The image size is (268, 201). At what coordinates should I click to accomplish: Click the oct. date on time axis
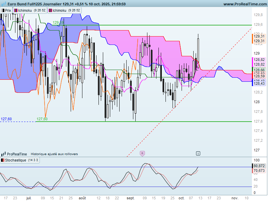coord(181,198)
